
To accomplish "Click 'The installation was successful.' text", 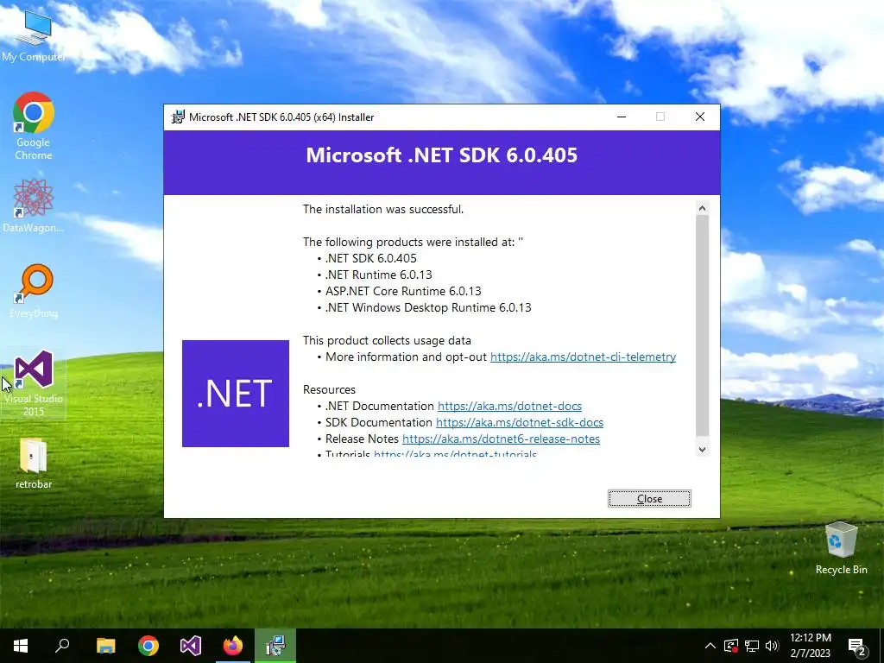I will (383, 209).
